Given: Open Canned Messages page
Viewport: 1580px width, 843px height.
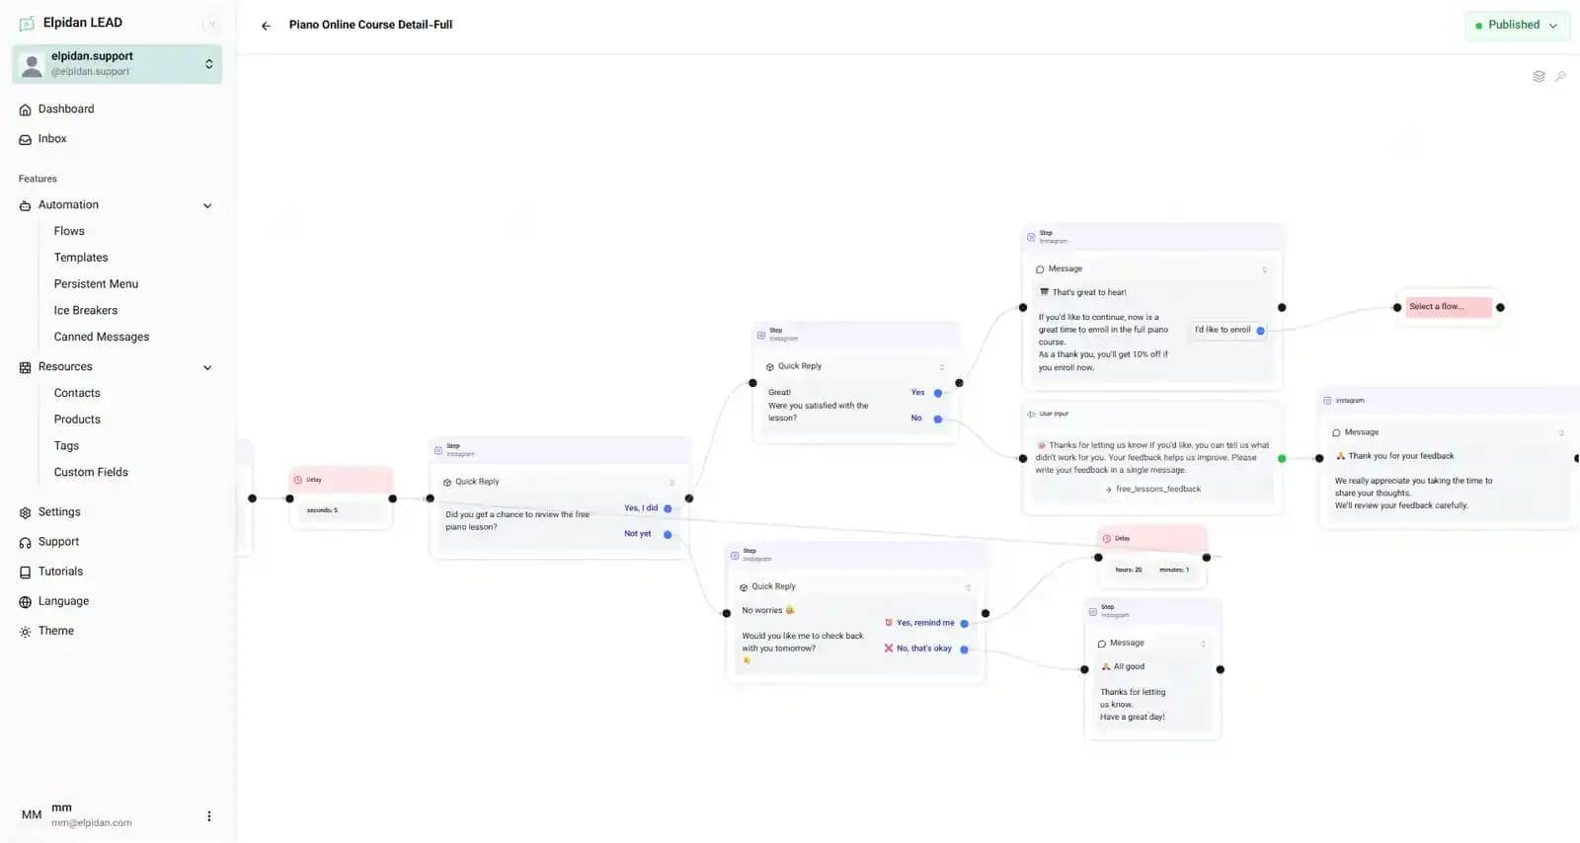Looking at the screenshot, I should click(102, 337).
